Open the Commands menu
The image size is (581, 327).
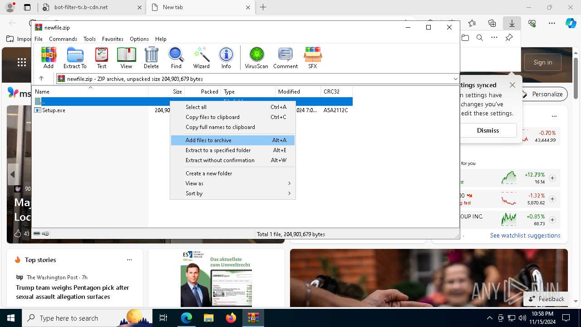[63, 39]
